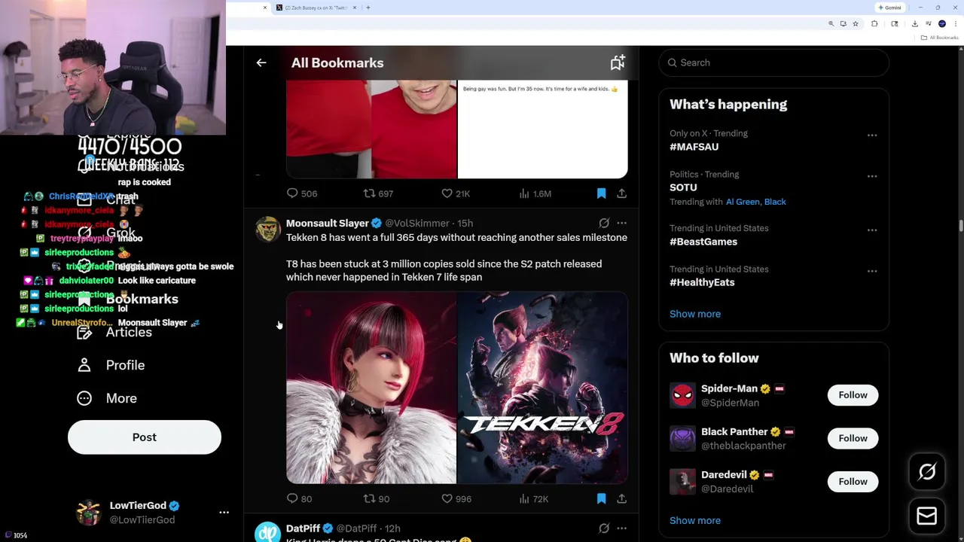Viewport: 964px width, 542px height.
Task: Open the bookmark folders icon in header
Action: point(618,63)
